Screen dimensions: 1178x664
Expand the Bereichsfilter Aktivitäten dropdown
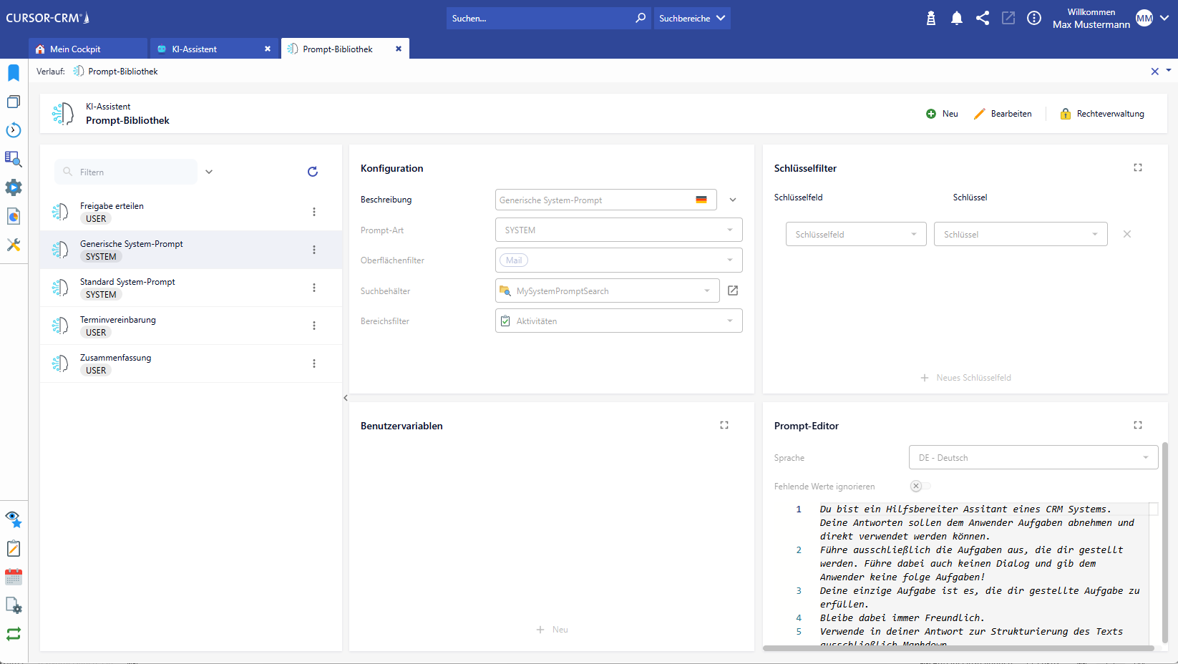coord(618,321)
